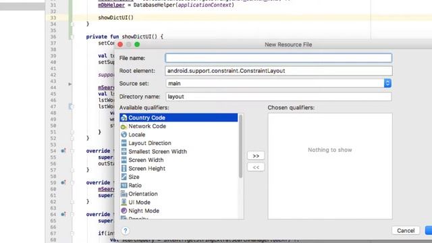Open help with the question mark button
Screen dimensions: 432x243
(126, 231)
